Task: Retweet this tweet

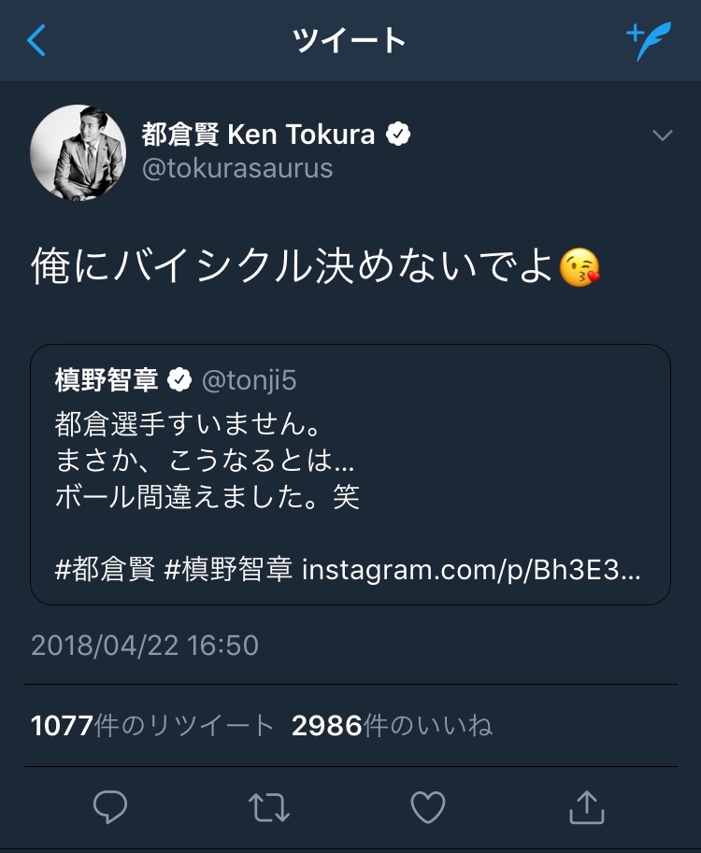Action: [x=270, y=807]
